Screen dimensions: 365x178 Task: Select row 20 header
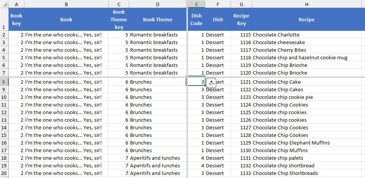pyautogui.click(x=4, y=173)
